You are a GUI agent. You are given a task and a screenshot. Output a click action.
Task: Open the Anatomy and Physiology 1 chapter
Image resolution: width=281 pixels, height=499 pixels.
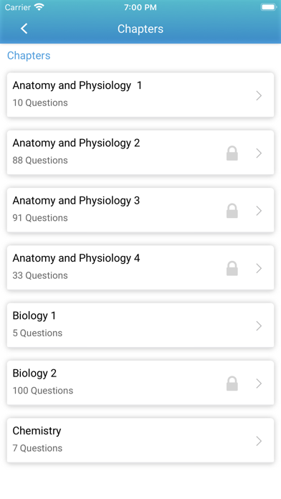(140, 95)
